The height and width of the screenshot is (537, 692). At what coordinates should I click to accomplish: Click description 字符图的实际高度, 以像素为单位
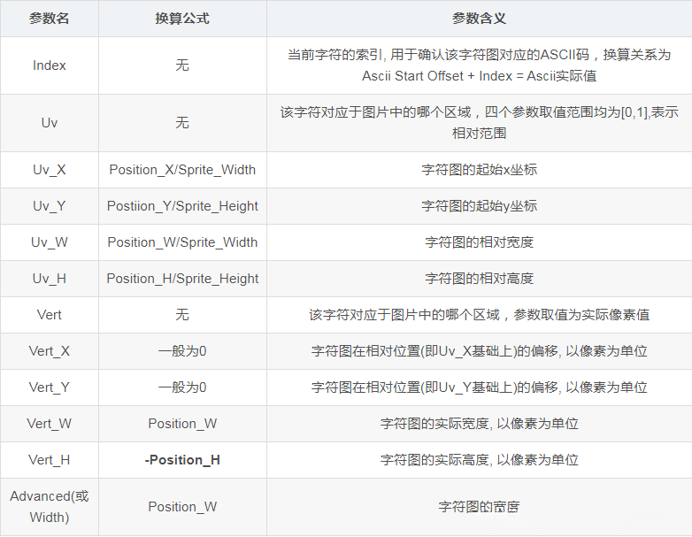[x=479, y=460]
